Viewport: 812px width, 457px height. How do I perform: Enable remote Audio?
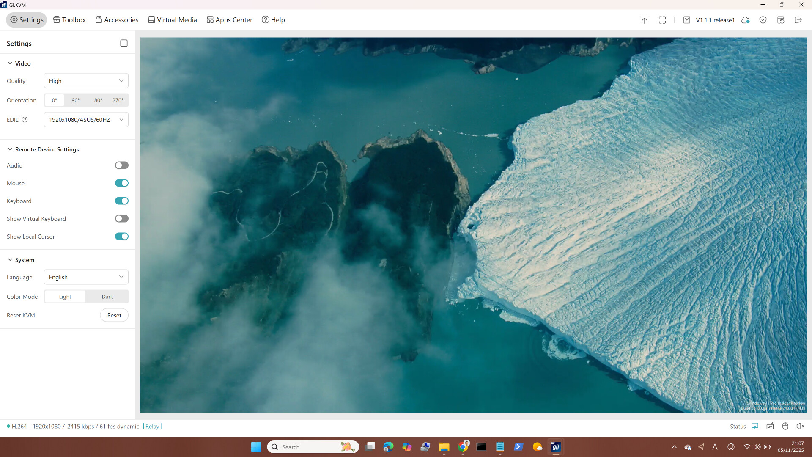[121, 165]
